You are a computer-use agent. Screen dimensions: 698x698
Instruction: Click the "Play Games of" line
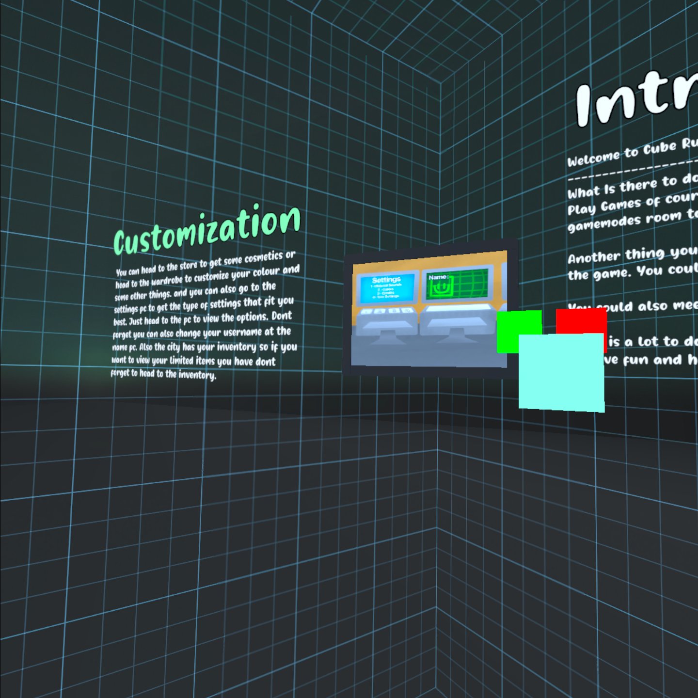pyautogui.click(x=633, y=204)
